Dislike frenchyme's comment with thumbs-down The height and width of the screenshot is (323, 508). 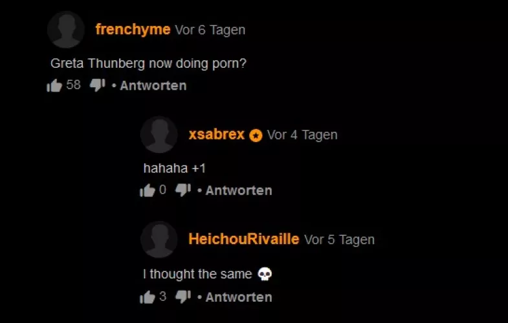97,85
